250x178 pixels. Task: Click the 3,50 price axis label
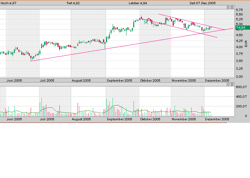(239, 61)
